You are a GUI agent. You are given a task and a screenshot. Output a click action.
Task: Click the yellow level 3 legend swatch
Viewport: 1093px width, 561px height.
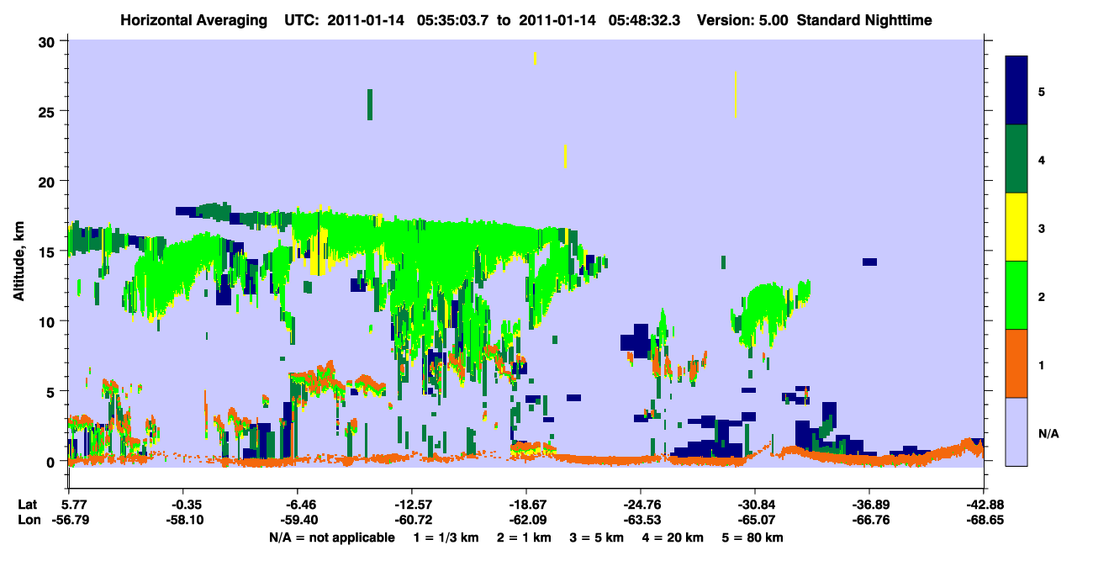pyautogui.click(x=1016, y=227)
